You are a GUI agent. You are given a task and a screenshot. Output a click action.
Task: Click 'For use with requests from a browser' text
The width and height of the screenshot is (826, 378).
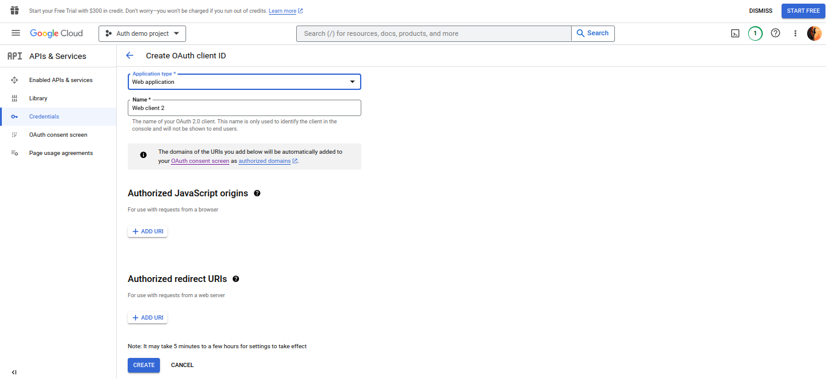[x=173, y=210]
